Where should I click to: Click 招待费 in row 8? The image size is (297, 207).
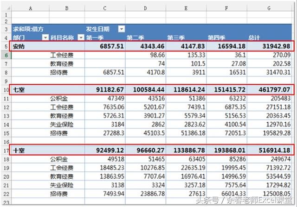[59, 72]
